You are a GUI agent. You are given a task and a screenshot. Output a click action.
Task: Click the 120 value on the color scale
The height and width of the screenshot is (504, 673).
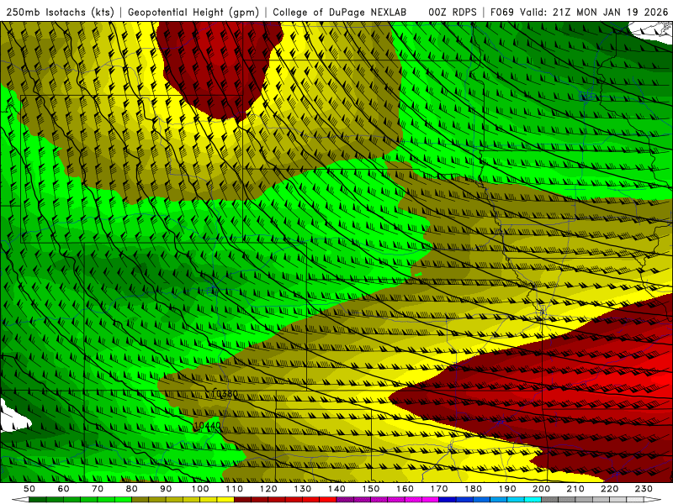[x=268, y=489]
